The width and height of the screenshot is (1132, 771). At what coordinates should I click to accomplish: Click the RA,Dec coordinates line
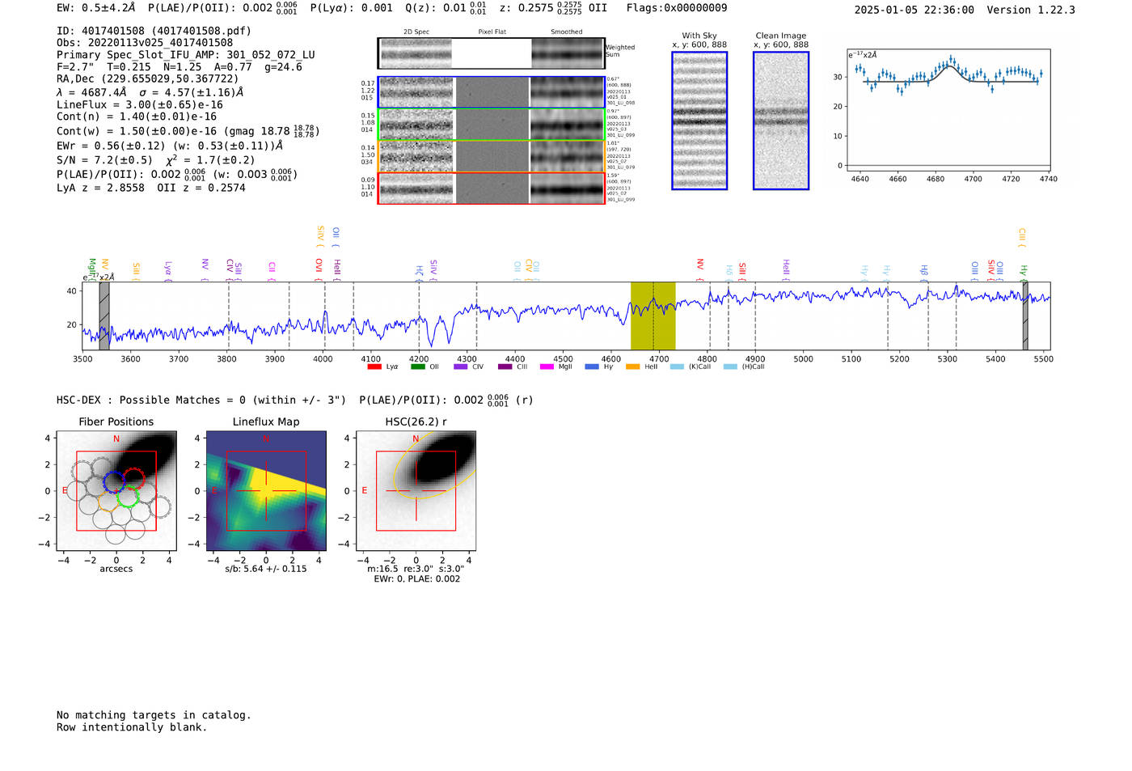pyautogui.click(x=148, y=78)
